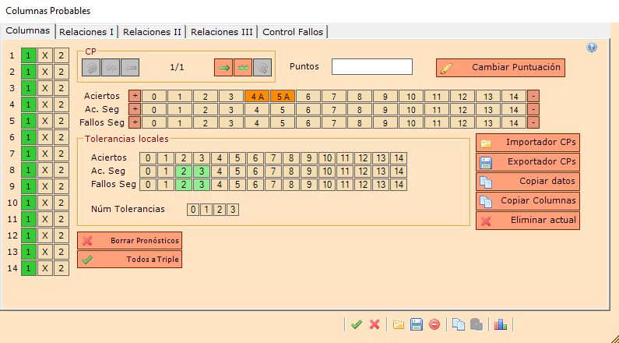This screenshot has width=619, height=343.
Task: Focus the Puntos input field
Action: 372,67
